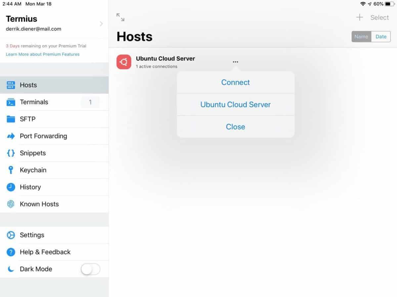Click the Dark Mode moon icon
Screen dimensions: 397x297
coord(11,269)
